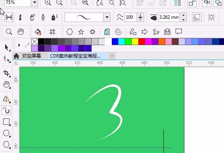Select the Rectangle tool in toolbox
Screen dimensions: 224x153
pos(6,122)
